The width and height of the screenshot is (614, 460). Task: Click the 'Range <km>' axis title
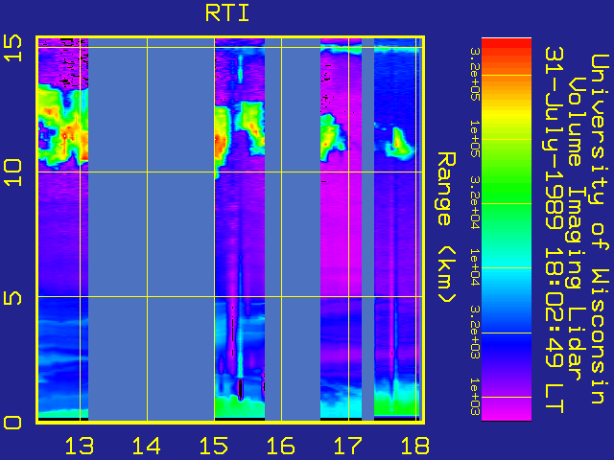(x=446, y=228)
